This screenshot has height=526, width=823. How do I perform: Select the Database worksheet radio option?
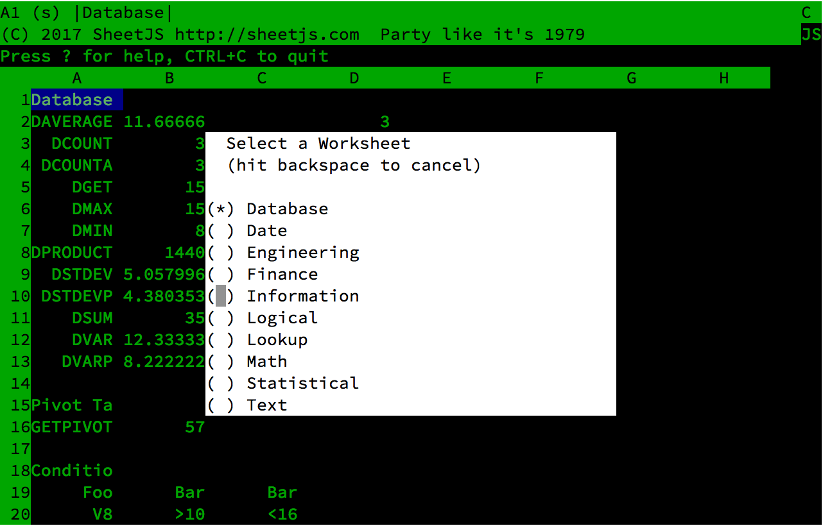(x=221, y=209)
